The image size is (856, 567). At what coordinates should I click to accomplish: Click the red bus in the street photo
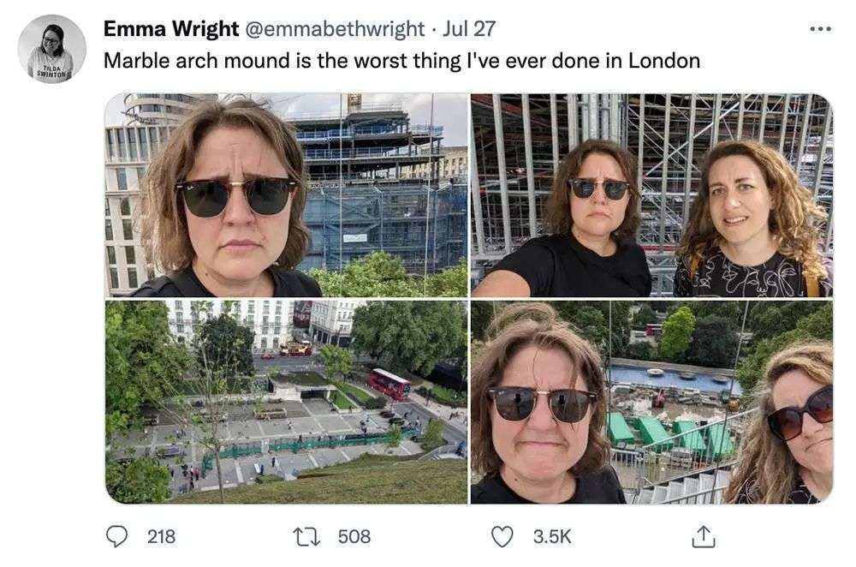(389, 383)
